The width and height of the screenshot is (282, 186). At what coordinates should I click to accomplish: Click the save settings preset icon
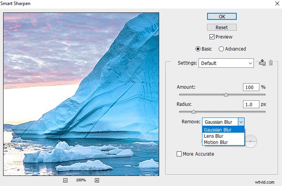pos(262,63)
